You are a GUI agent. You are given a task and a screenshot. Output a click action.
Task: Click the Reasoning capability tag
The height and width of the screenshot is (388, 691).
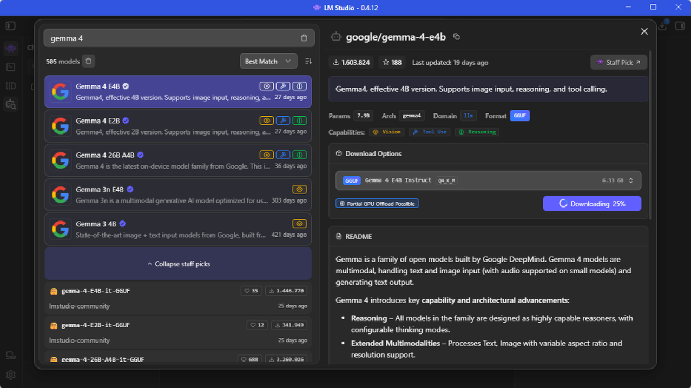[x=477, y=132]
